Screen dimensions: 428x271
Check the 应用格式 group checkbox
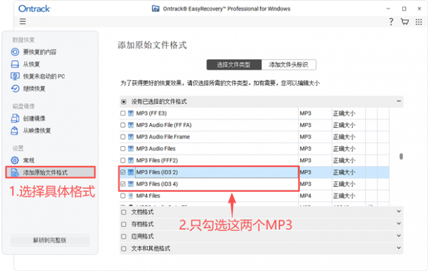point(123,236)
